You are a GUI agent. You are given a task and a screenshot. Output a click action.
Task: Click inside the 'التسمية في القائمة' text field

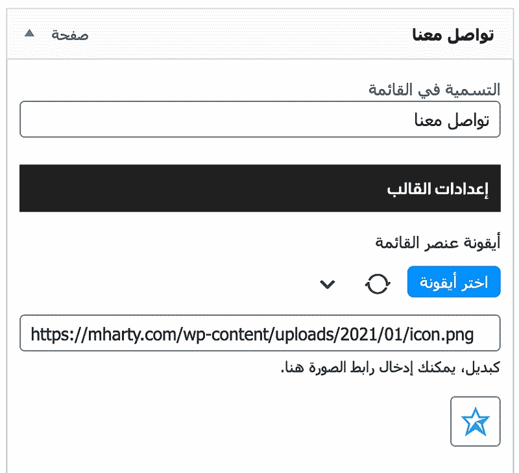point(259,120)
